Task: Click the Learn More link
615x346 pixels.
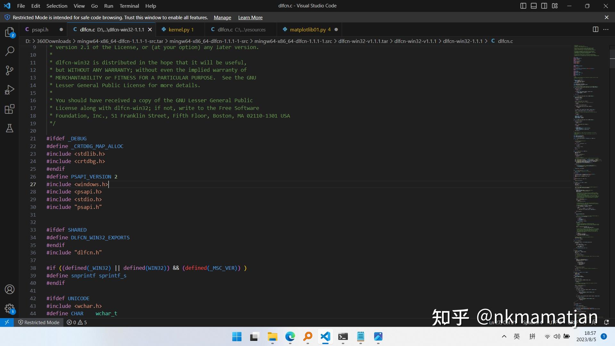Action: click(250, 18)
